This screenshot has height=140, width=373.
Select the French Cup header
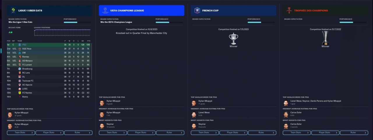[x=233, y=10]
